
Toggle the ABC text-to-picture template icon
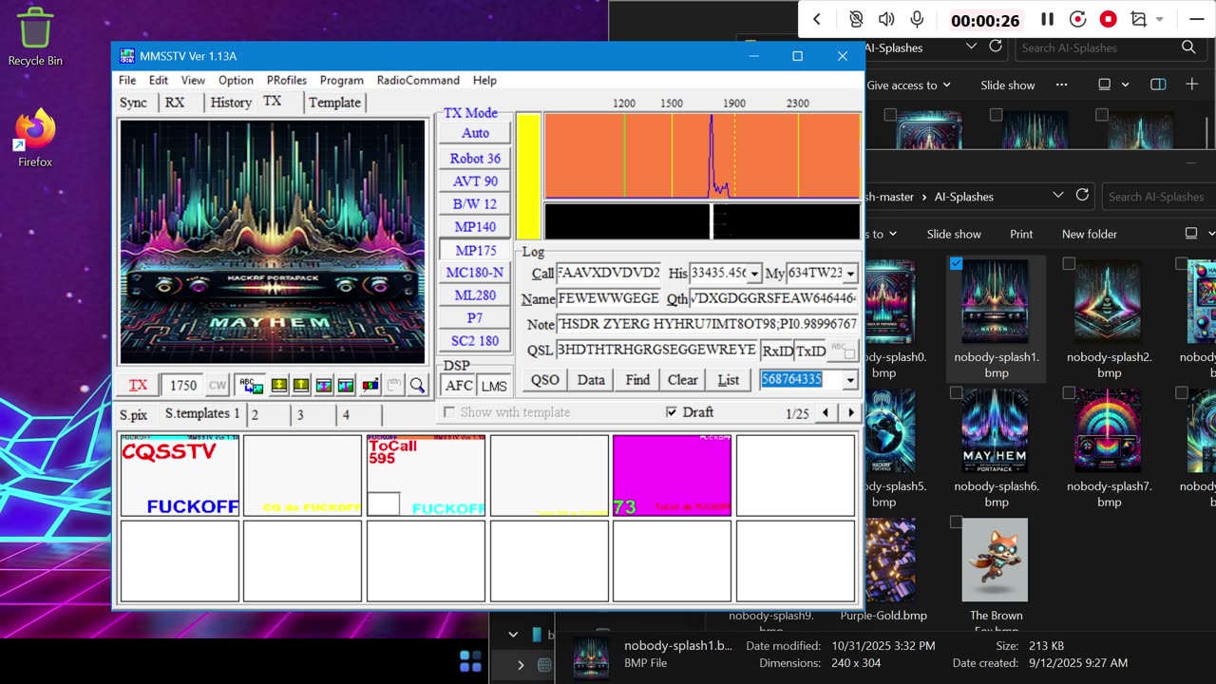coord(251,385)
